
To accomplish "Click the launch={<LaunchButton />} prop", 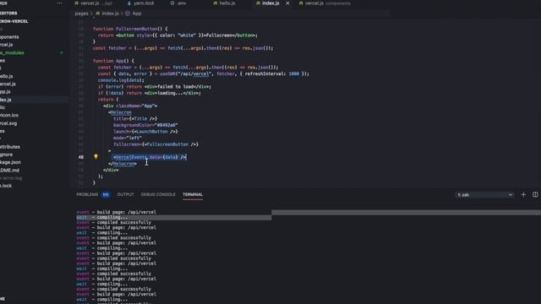I will tap(145, 132).
